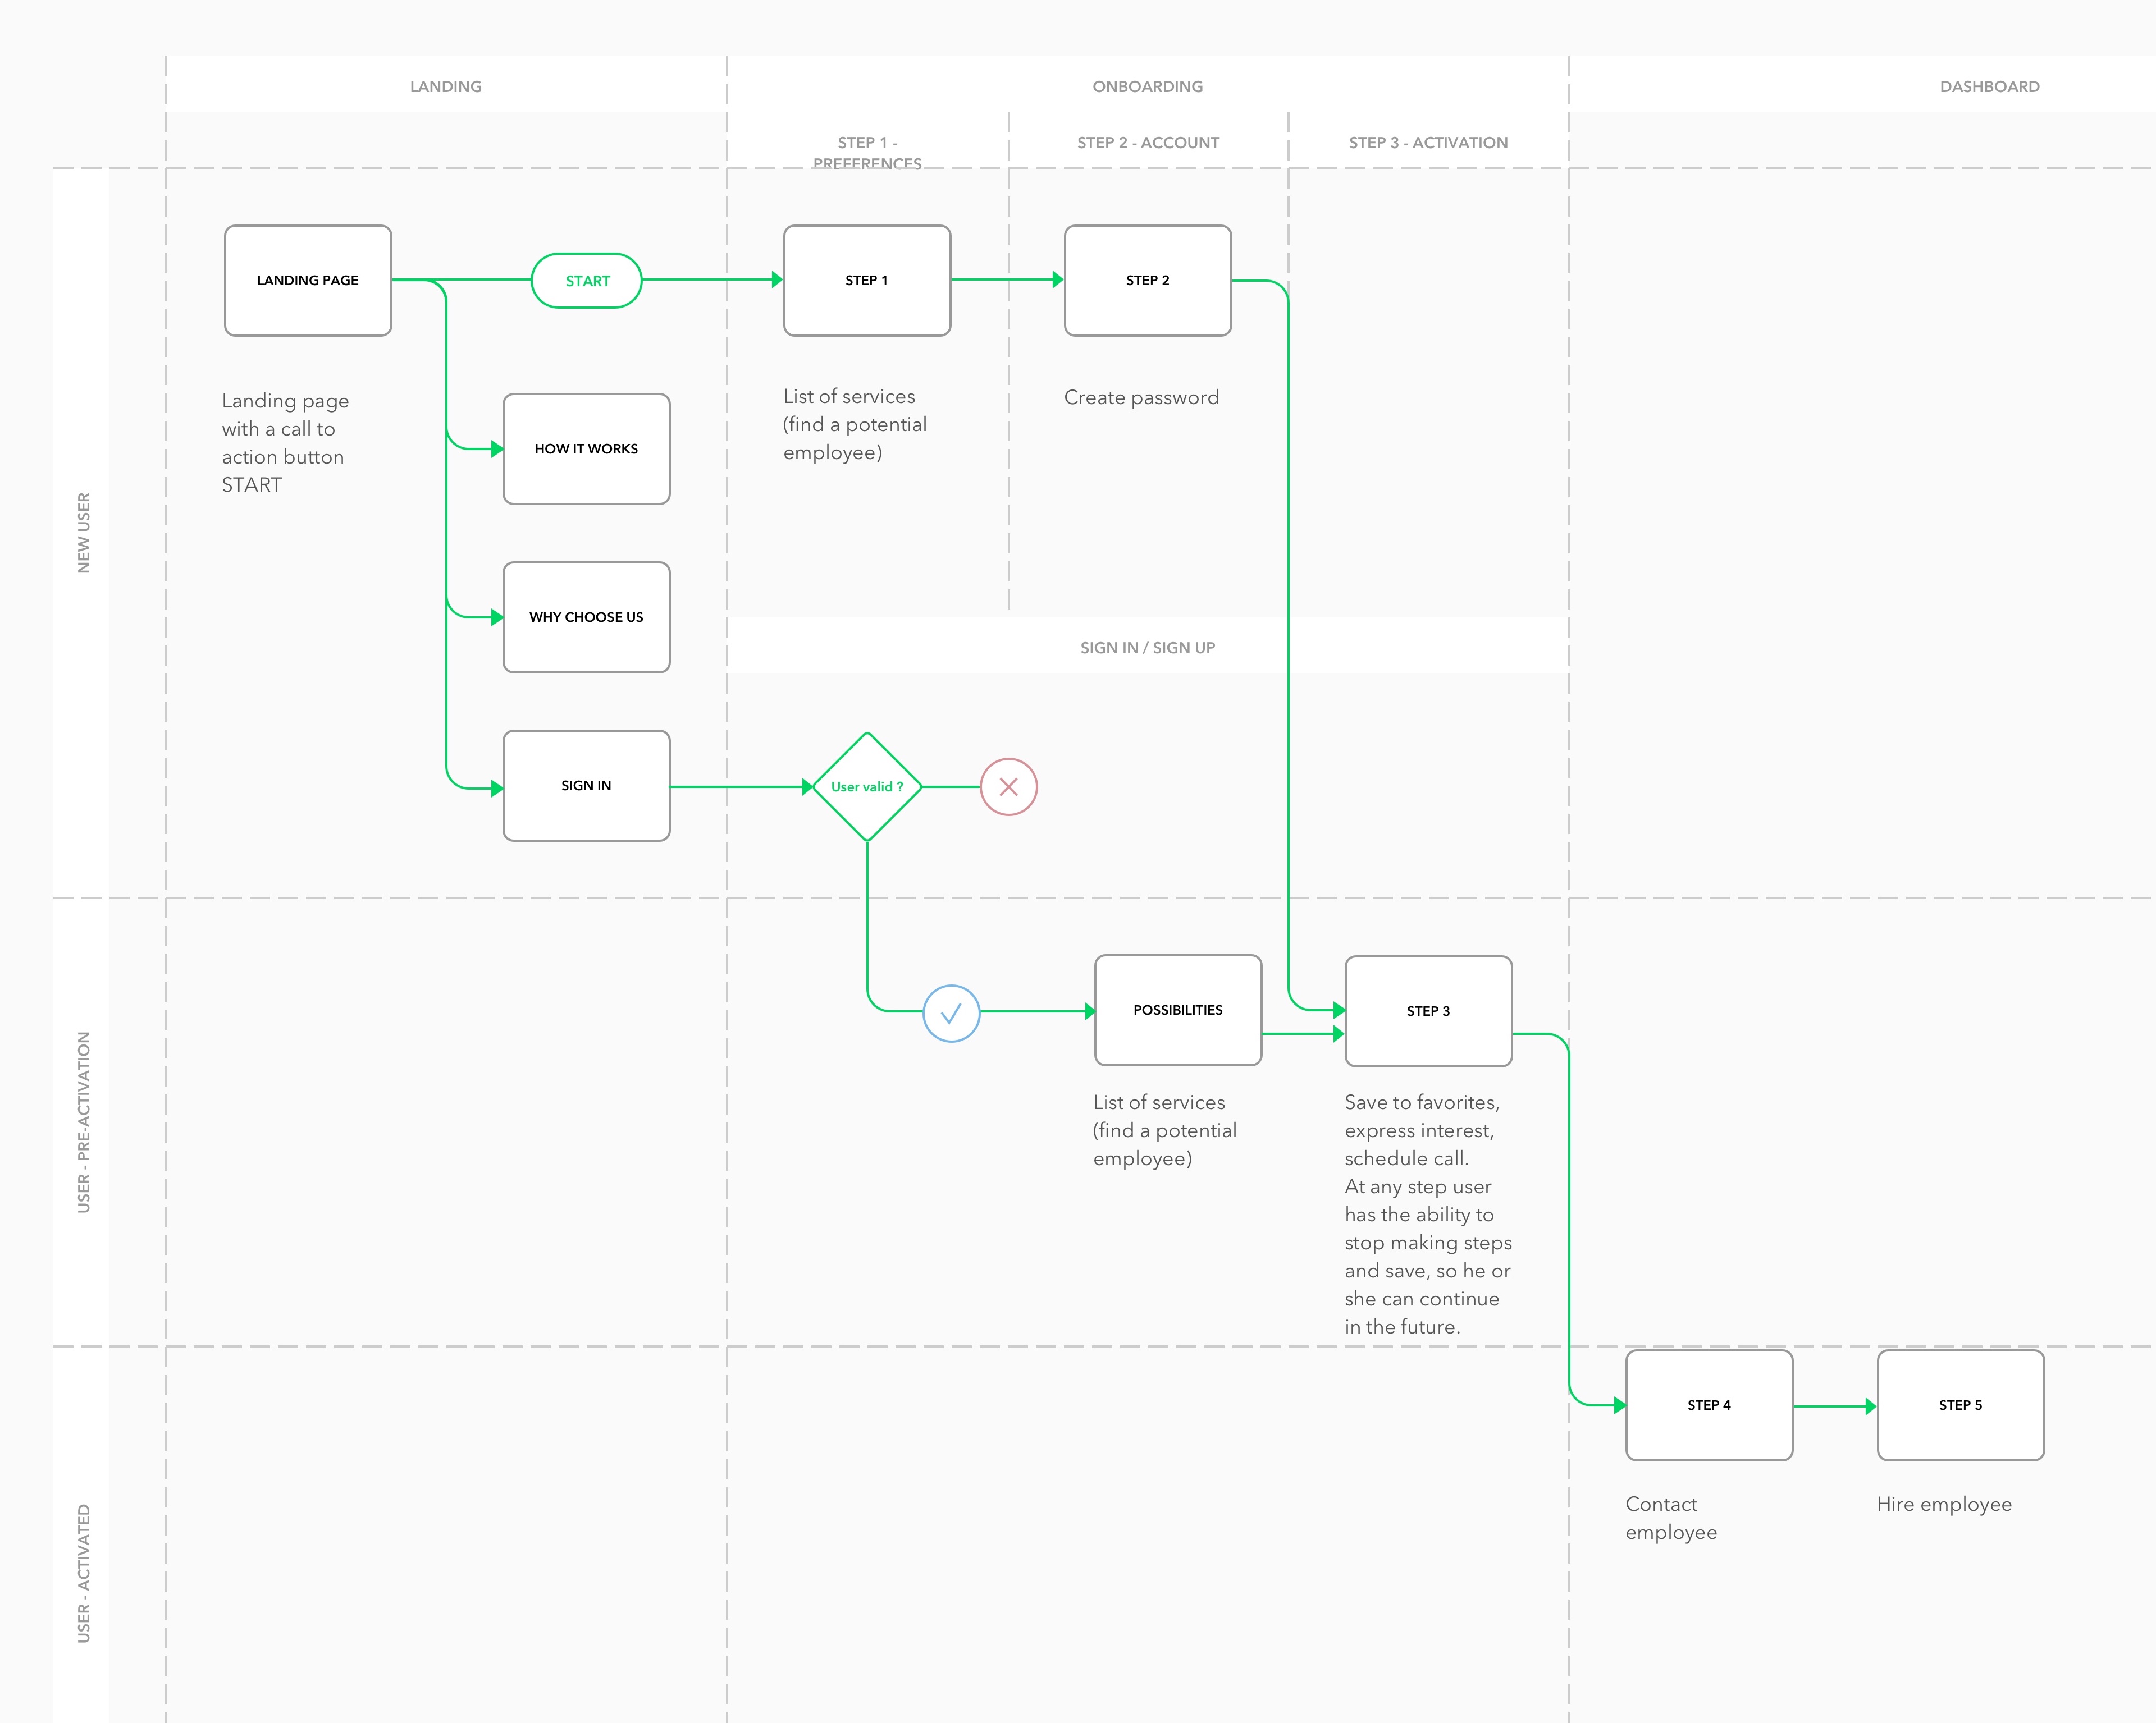Select the 'User valid ?' decision diamond
Screen dimensions: 2156x1723
tap(866, 786)
